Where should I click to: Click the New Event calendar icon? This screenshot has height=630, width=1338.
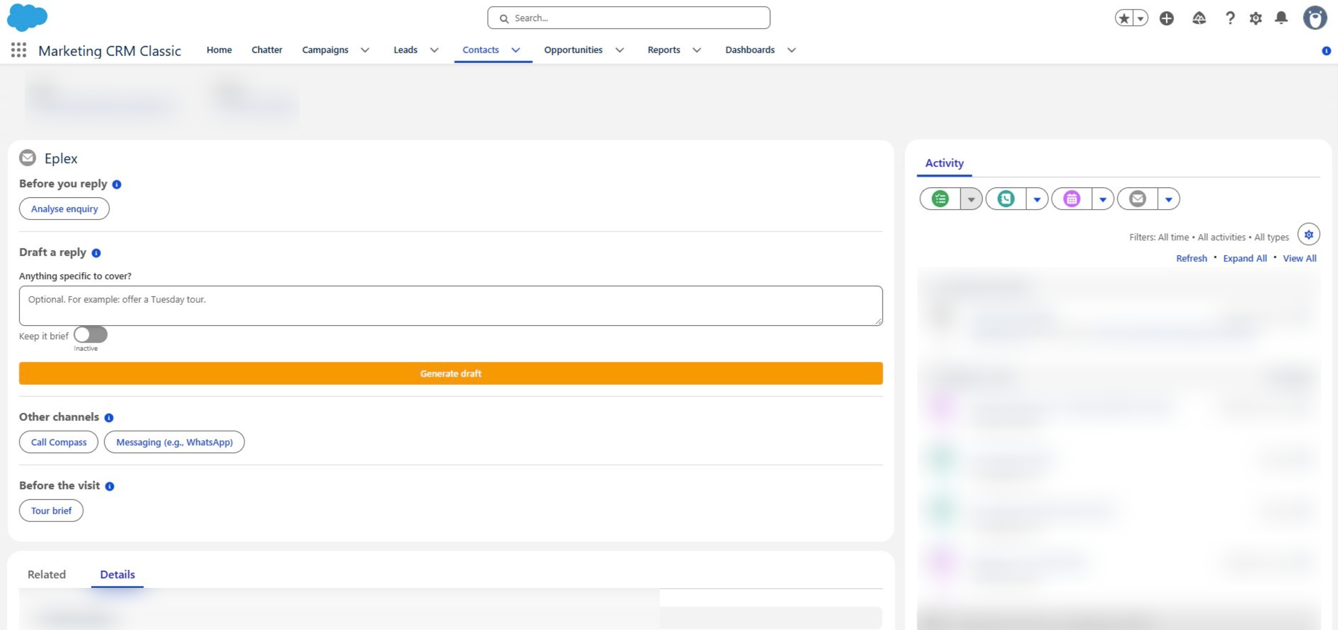[1071, 199]
